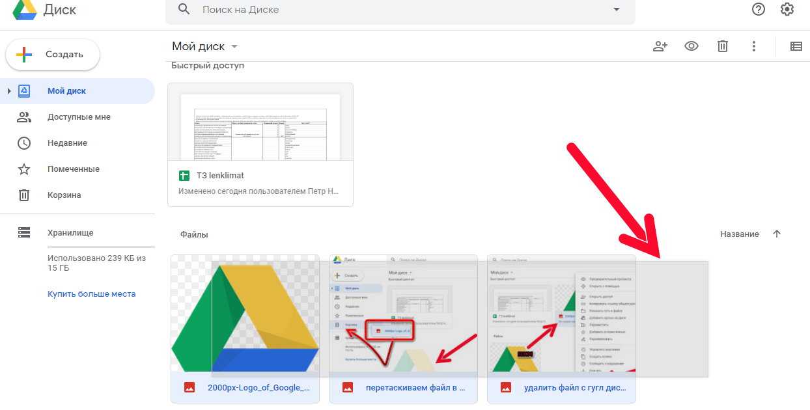Open the help question mark icon
The height and width of the screenshot is (410, 810).
point(758,9)
